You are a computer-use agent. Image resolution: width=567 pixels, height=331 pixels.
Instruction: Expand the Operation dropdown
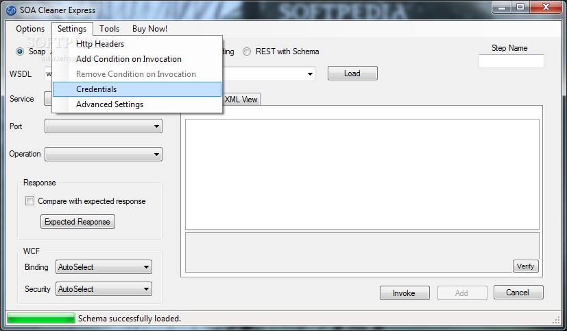point(104,155)
